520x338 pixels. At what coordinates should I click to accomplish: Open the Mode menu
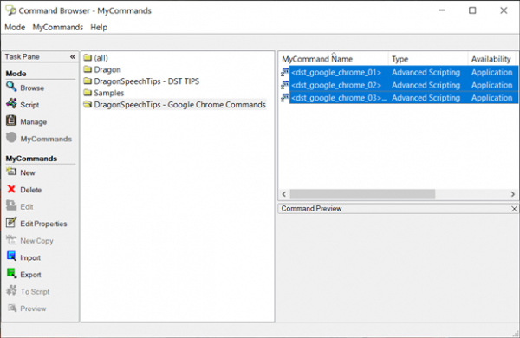pos(15,27)
